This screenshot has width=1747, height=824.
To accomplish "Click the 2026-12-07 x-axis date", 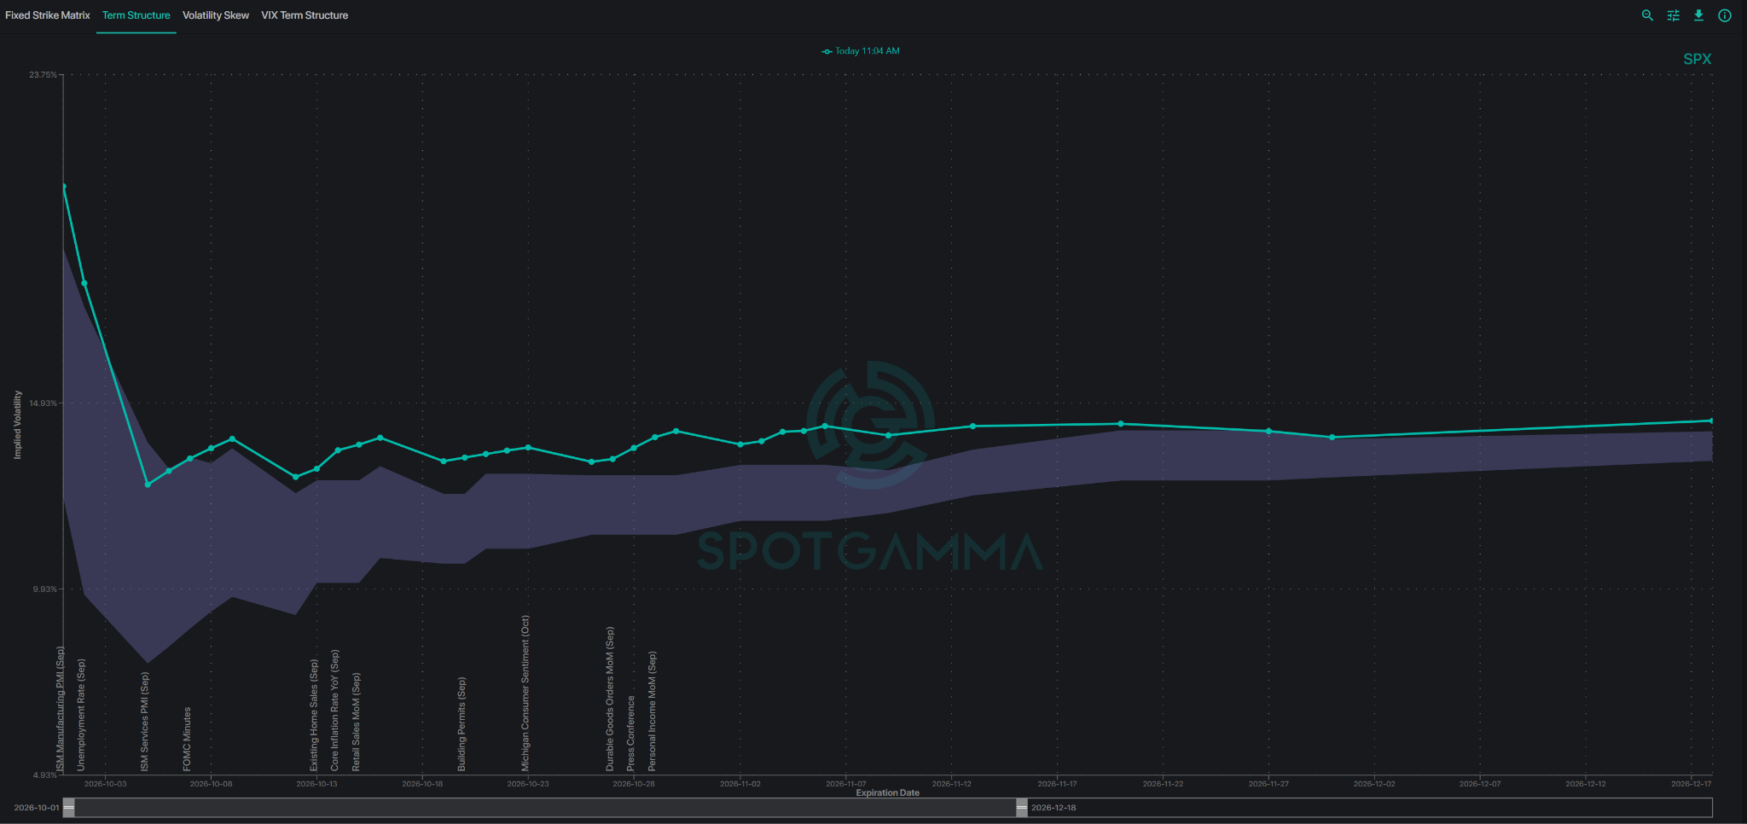I will pos(1480,783).
